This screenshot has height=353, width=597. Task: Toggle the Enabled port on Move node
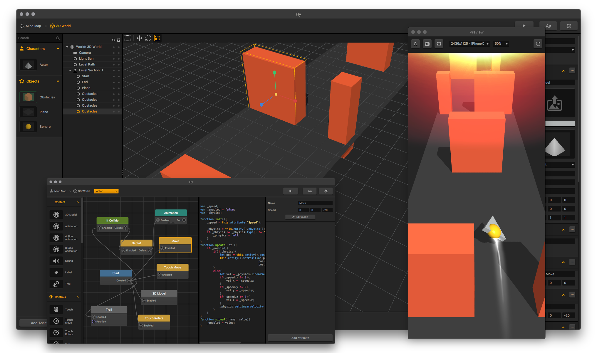[x=162, y=248]
